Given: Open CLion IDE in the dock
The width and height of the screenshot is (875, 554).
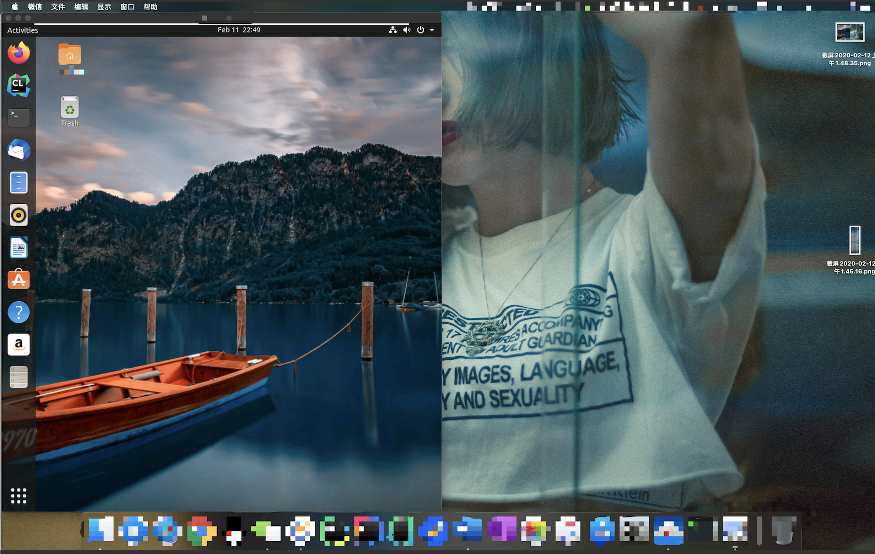Looking at the screenshot, I should click(19, 85).
